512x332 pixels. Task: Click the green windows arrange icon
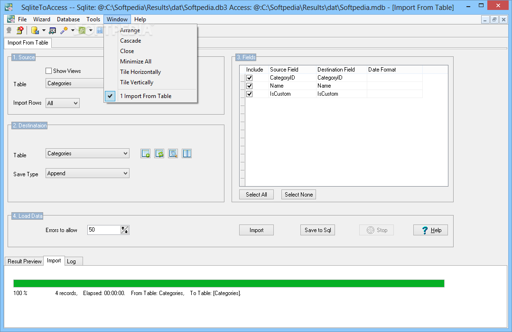tap(82, 30)
